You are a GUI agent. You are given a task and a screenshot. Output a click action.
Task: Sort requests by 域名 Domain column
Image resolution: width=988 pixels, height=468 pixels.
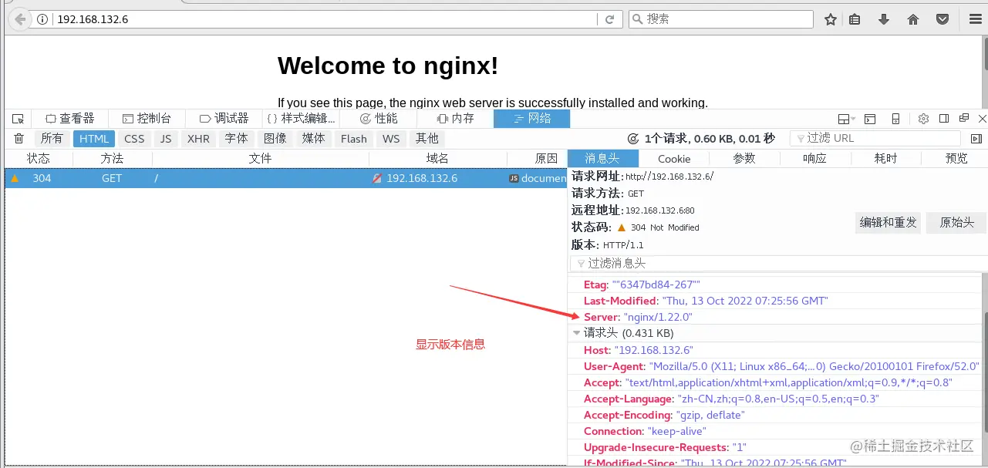pos(437,158)
